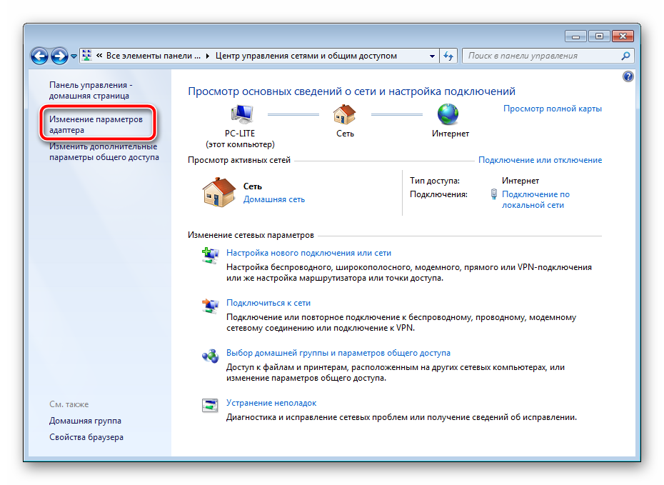The height and width of the screenshot is (485, 664).
Task: Open Подключение по локальной сети link
Action: click(x=535, y=199)
